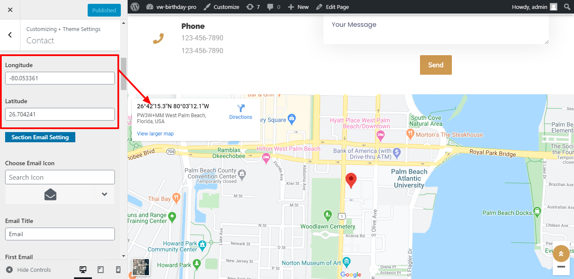Screen dimensions: 574x279
Task: Close the Customizer with X button
Action: (10, 10)
